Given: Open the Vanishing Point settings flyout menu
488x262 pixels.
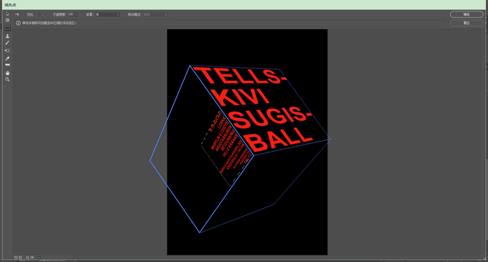Looking at the screenshot, I should pyautogui.click(x=17, y=15).
